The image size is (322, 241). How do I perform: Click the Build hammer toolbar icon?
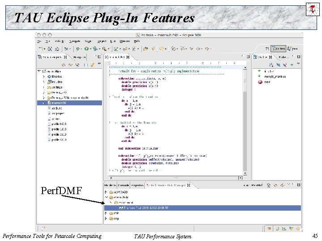(x=66, y=49)
